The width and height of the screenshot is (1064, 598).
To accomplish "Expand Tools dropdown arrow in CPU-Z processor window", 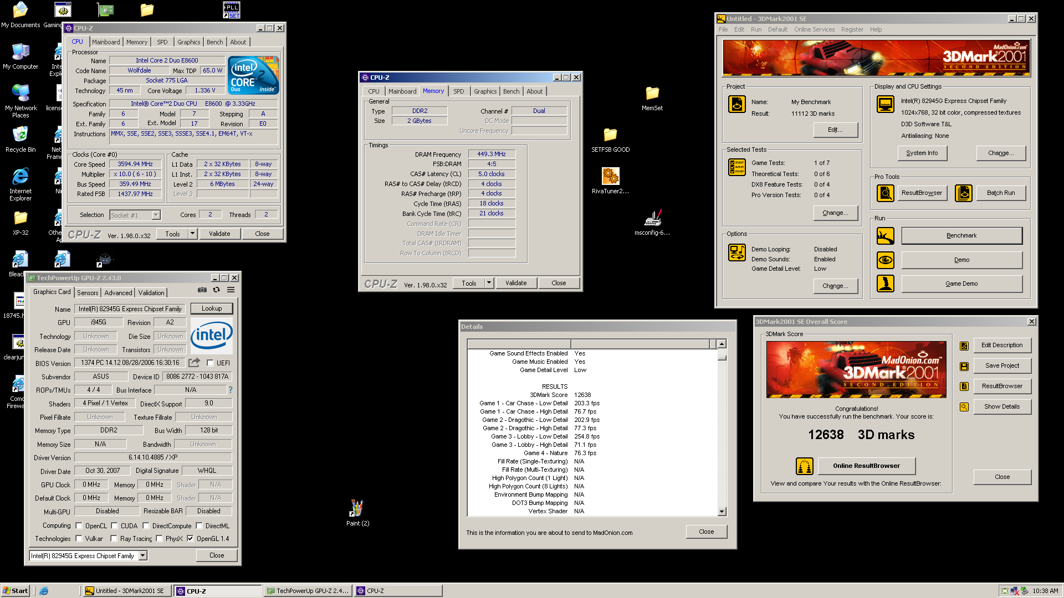I will (192, 234).
